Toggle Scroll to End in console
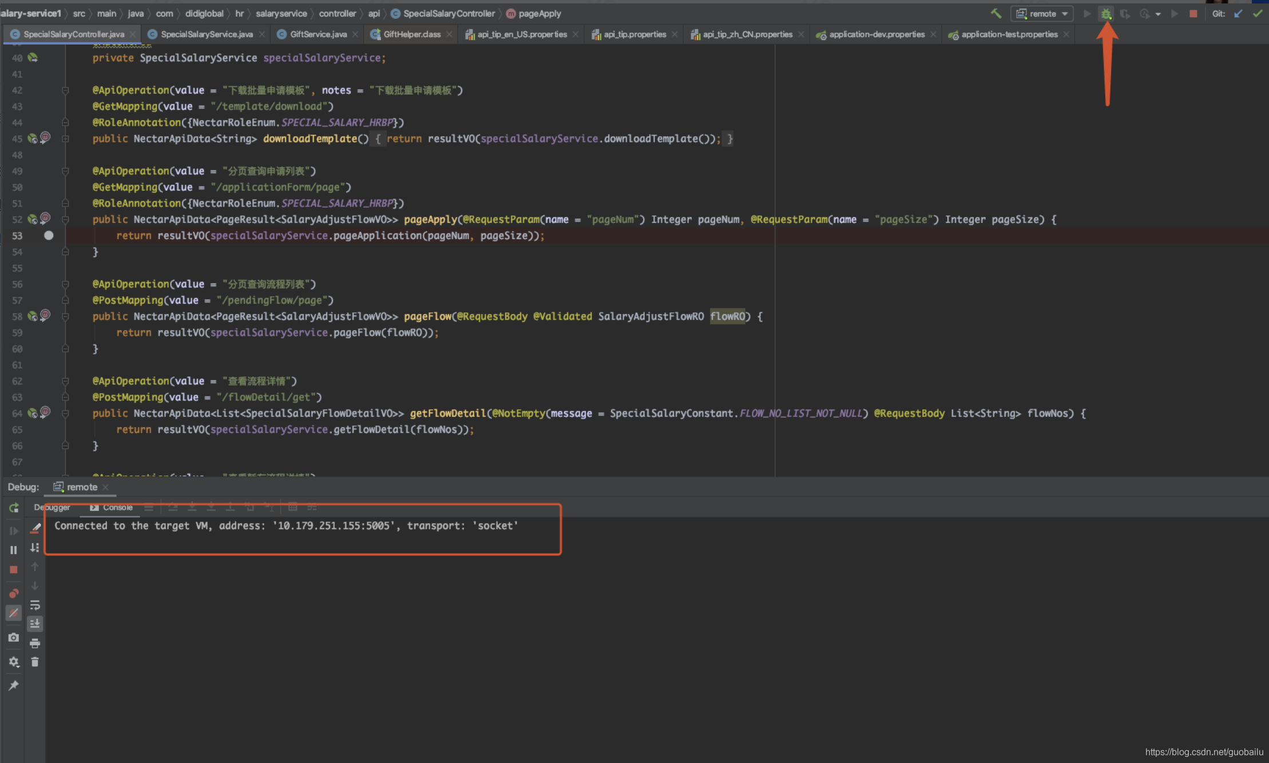Viewport: 1269px width, 763px height. click(35, 623)
